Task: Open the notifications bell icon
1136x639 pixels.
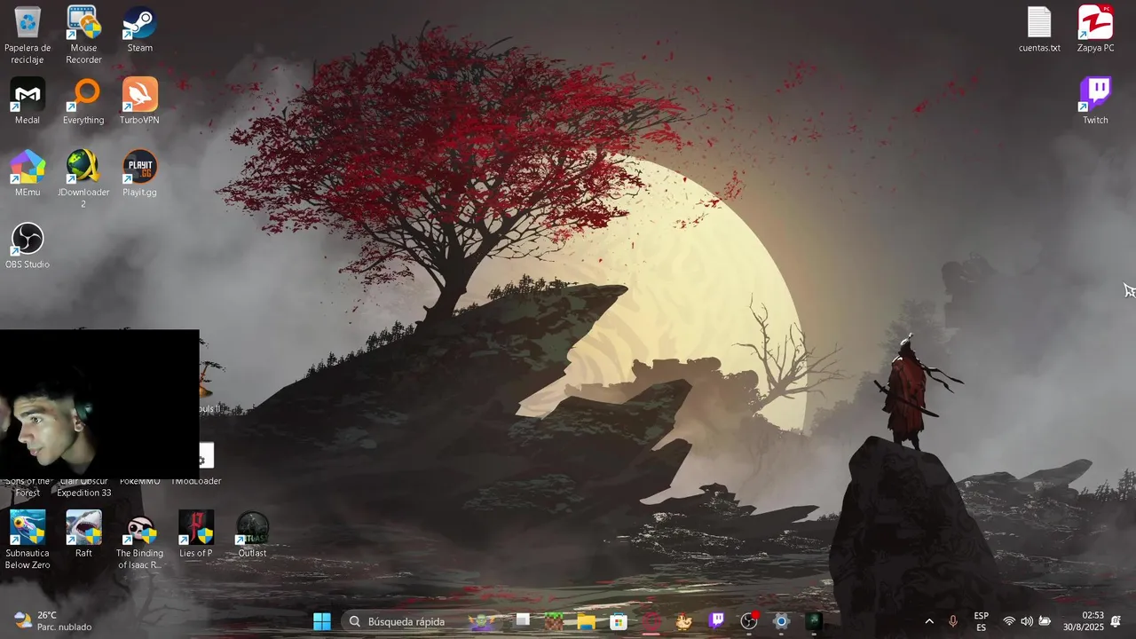Action: [x=1116, y=621]
